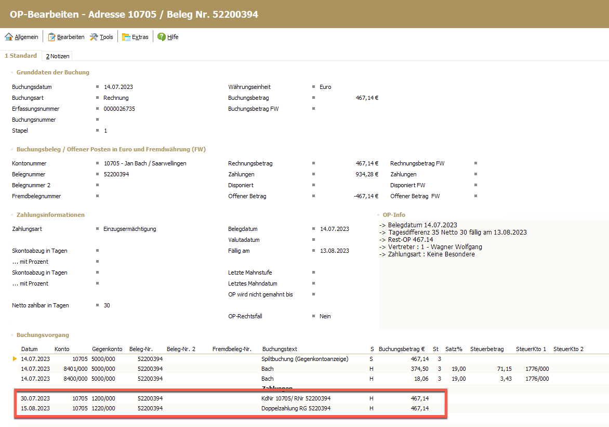Click the Bearbeiten notepad icon
Screen dimensions: 609x427
pos(51,37)
